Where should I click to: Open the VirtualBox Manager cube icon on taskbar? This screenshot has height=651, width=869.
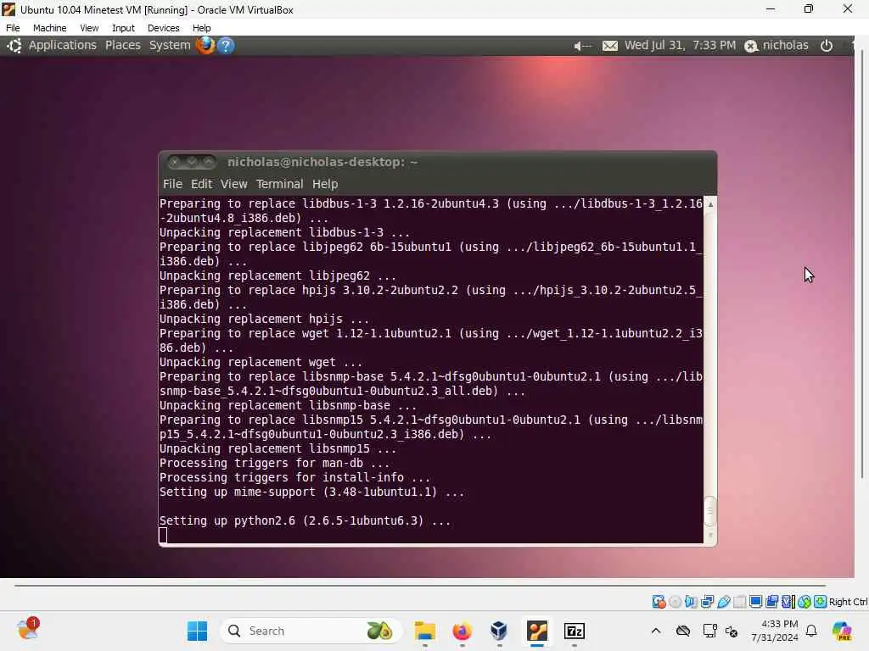click(499, 631)
